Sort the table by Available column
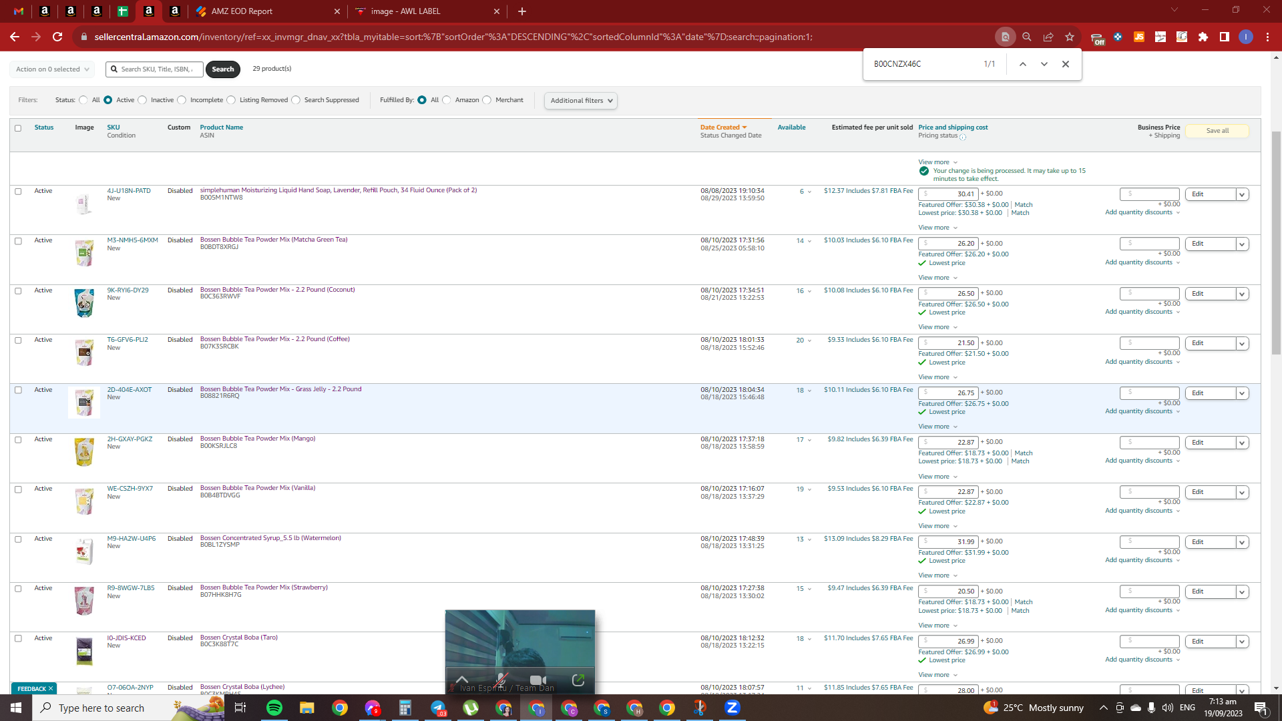Screen dimensions: 1282x721 click(791, 128)
